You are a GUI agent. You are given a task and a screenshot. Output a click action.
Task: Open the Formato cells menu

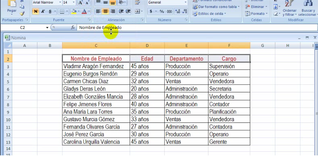(256, 14)
